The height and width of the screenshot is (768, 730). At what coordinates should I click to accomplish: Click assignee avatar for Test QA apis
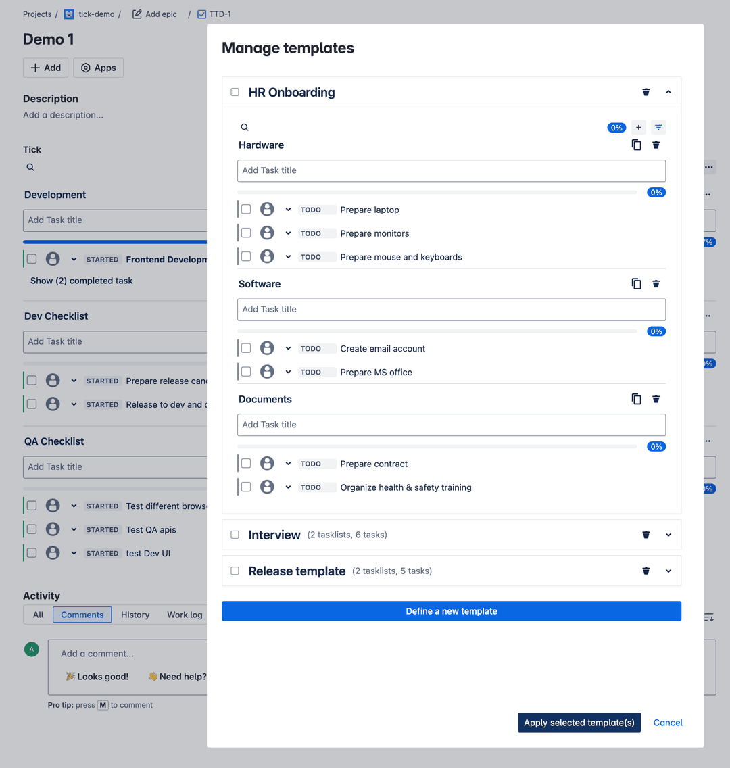click(x=53, y=529)
